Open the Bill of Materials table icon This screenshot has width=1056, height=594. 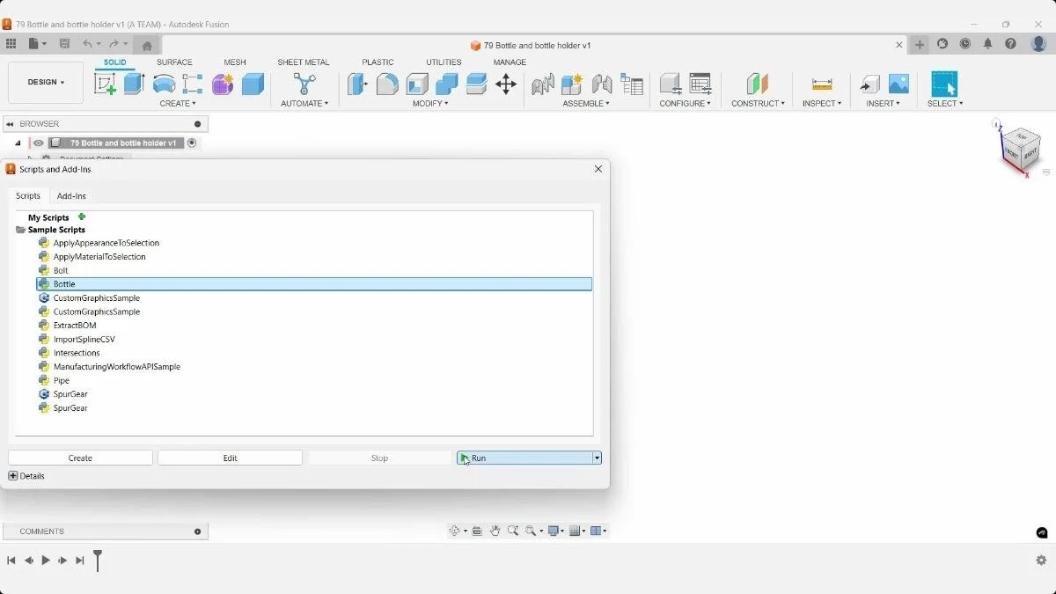(632, 84)
